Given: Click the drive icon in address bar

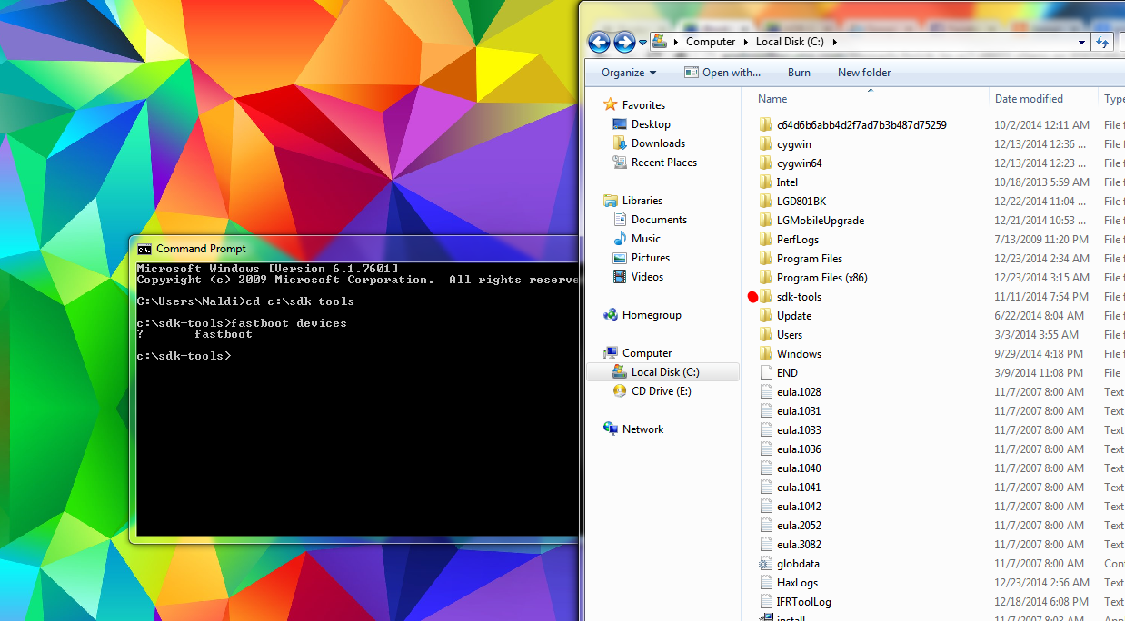Looking at the screenshot, I should pos(661,42).
